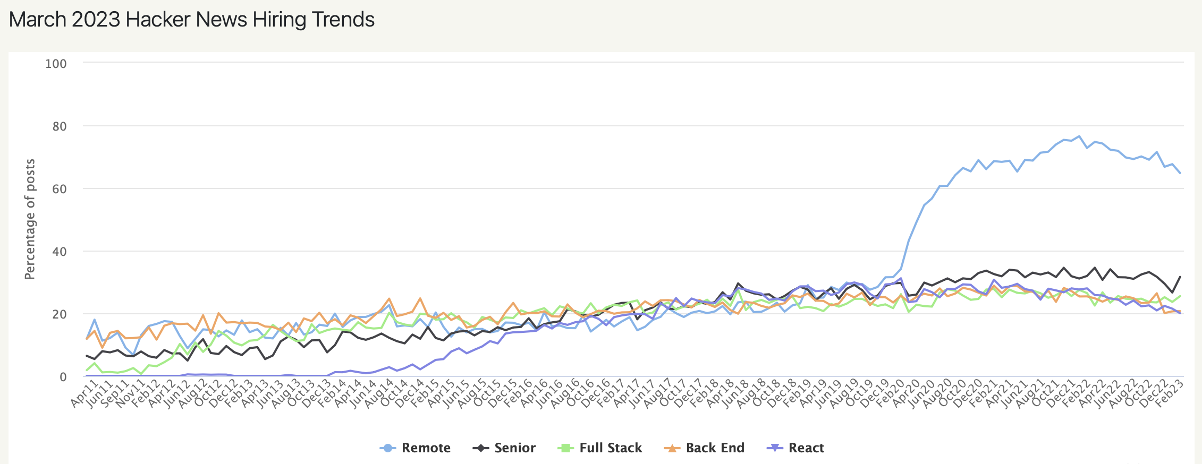The width and height of the screenshot is (1202, 464).
Task: Click the Remote line's final data point at Feb23
Action: point(1180,173)
